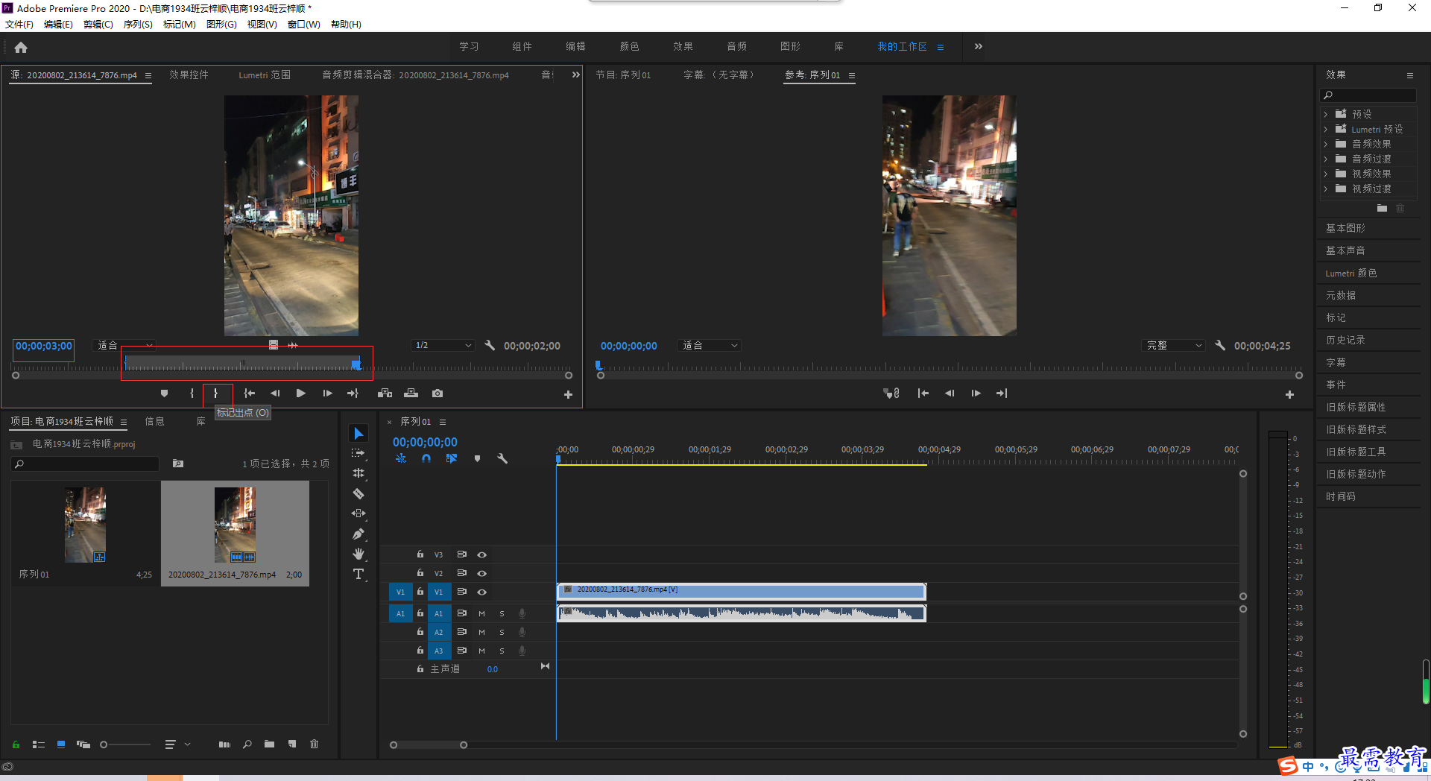Play the clip in Source monitor
1431x781 pixels.
pyautogui.click(x=301, y=393)
